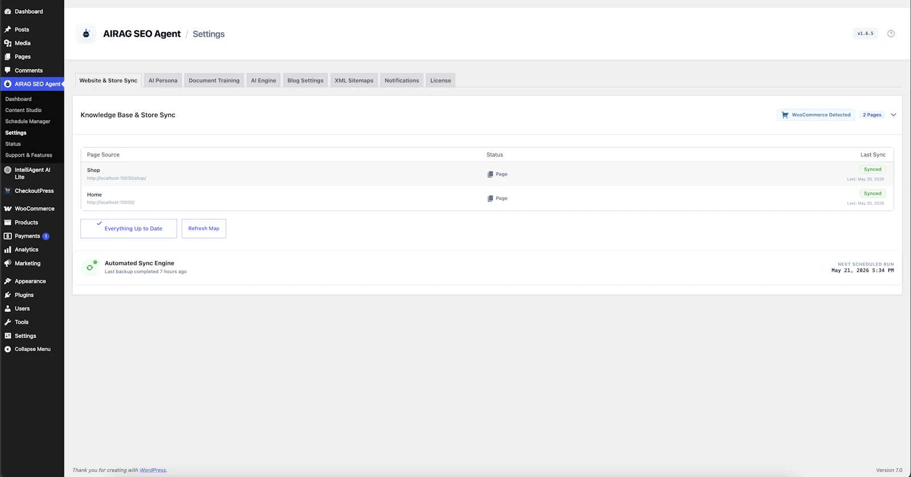Click the CheckoutPress cart icon
Screen dimensions: 911x477
tap(8, 191)
